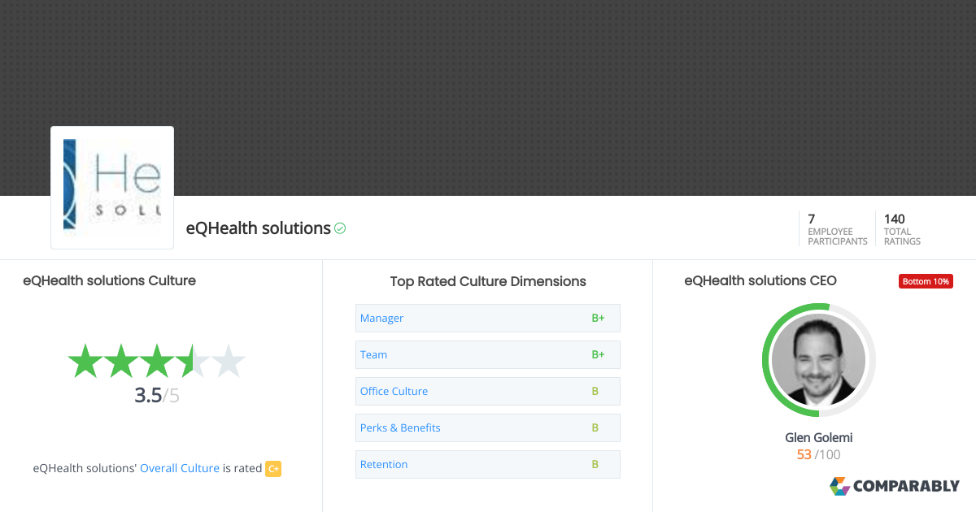Click Glen Golemi's profile photo
The image size is (976, 512).
(818, 360)
